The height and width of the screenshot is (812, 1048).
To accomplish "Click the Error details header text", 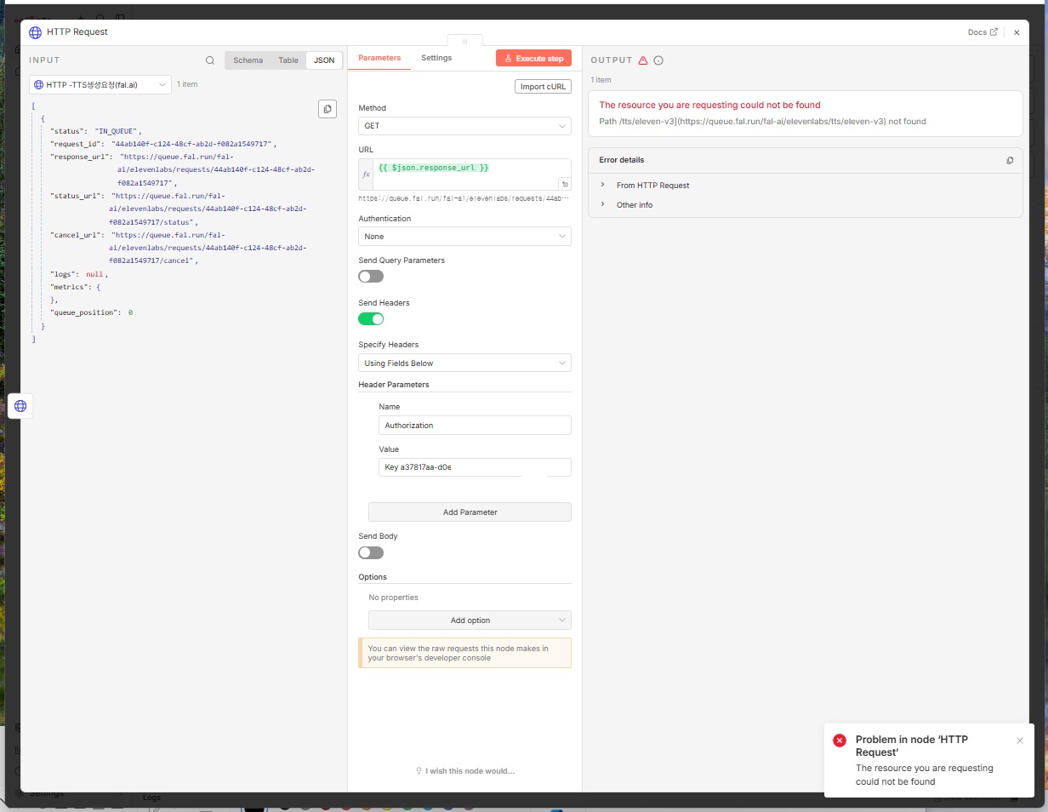I will pyautogui.click(x=622, y=160).
